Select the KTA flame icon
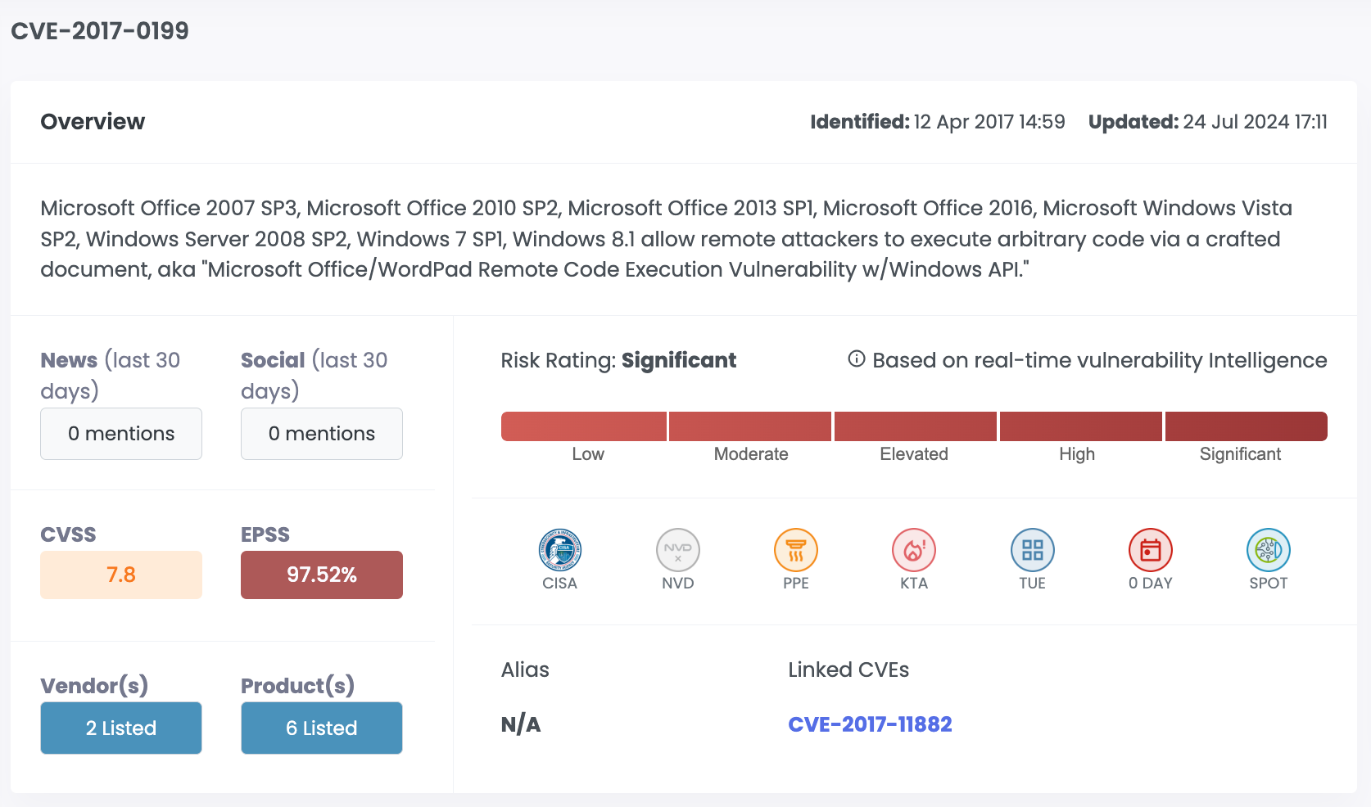The height and width of the screenshot is (807, 1371). (914, 549)
